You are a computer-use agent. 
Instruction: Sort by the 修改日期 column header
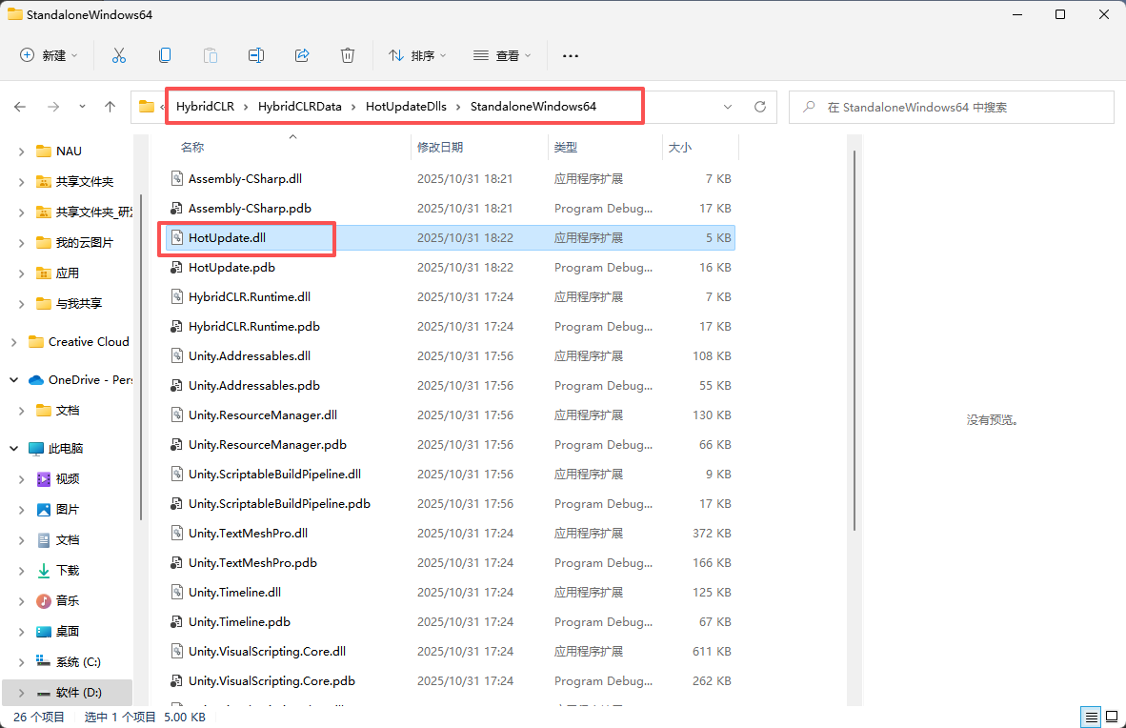pos(440,148)
